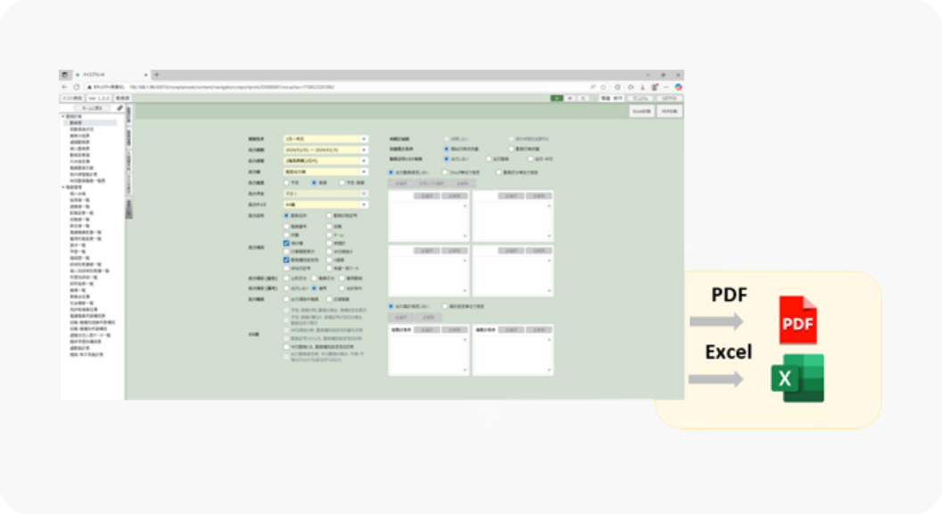The height and width of the screenshot is (514, 942).
Task: Open the browser downloads icon
Action: tap(642, 87)
